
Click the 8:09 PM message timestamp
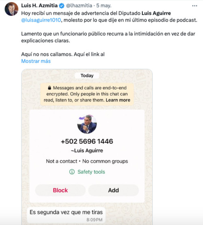point(94,220)
